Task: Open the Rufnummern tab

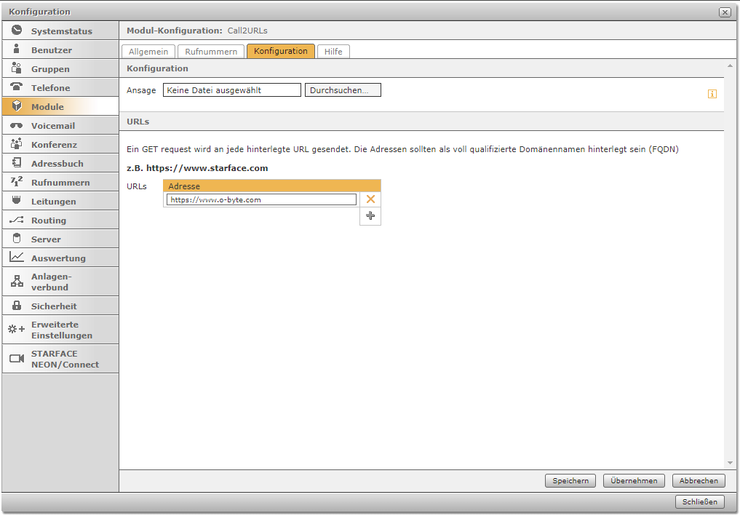Action: [x=211, y=51]
